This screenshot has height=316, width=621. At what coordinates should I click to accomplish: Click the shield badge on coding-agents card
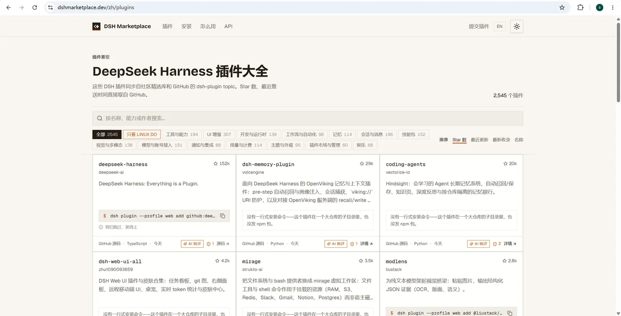497,244
